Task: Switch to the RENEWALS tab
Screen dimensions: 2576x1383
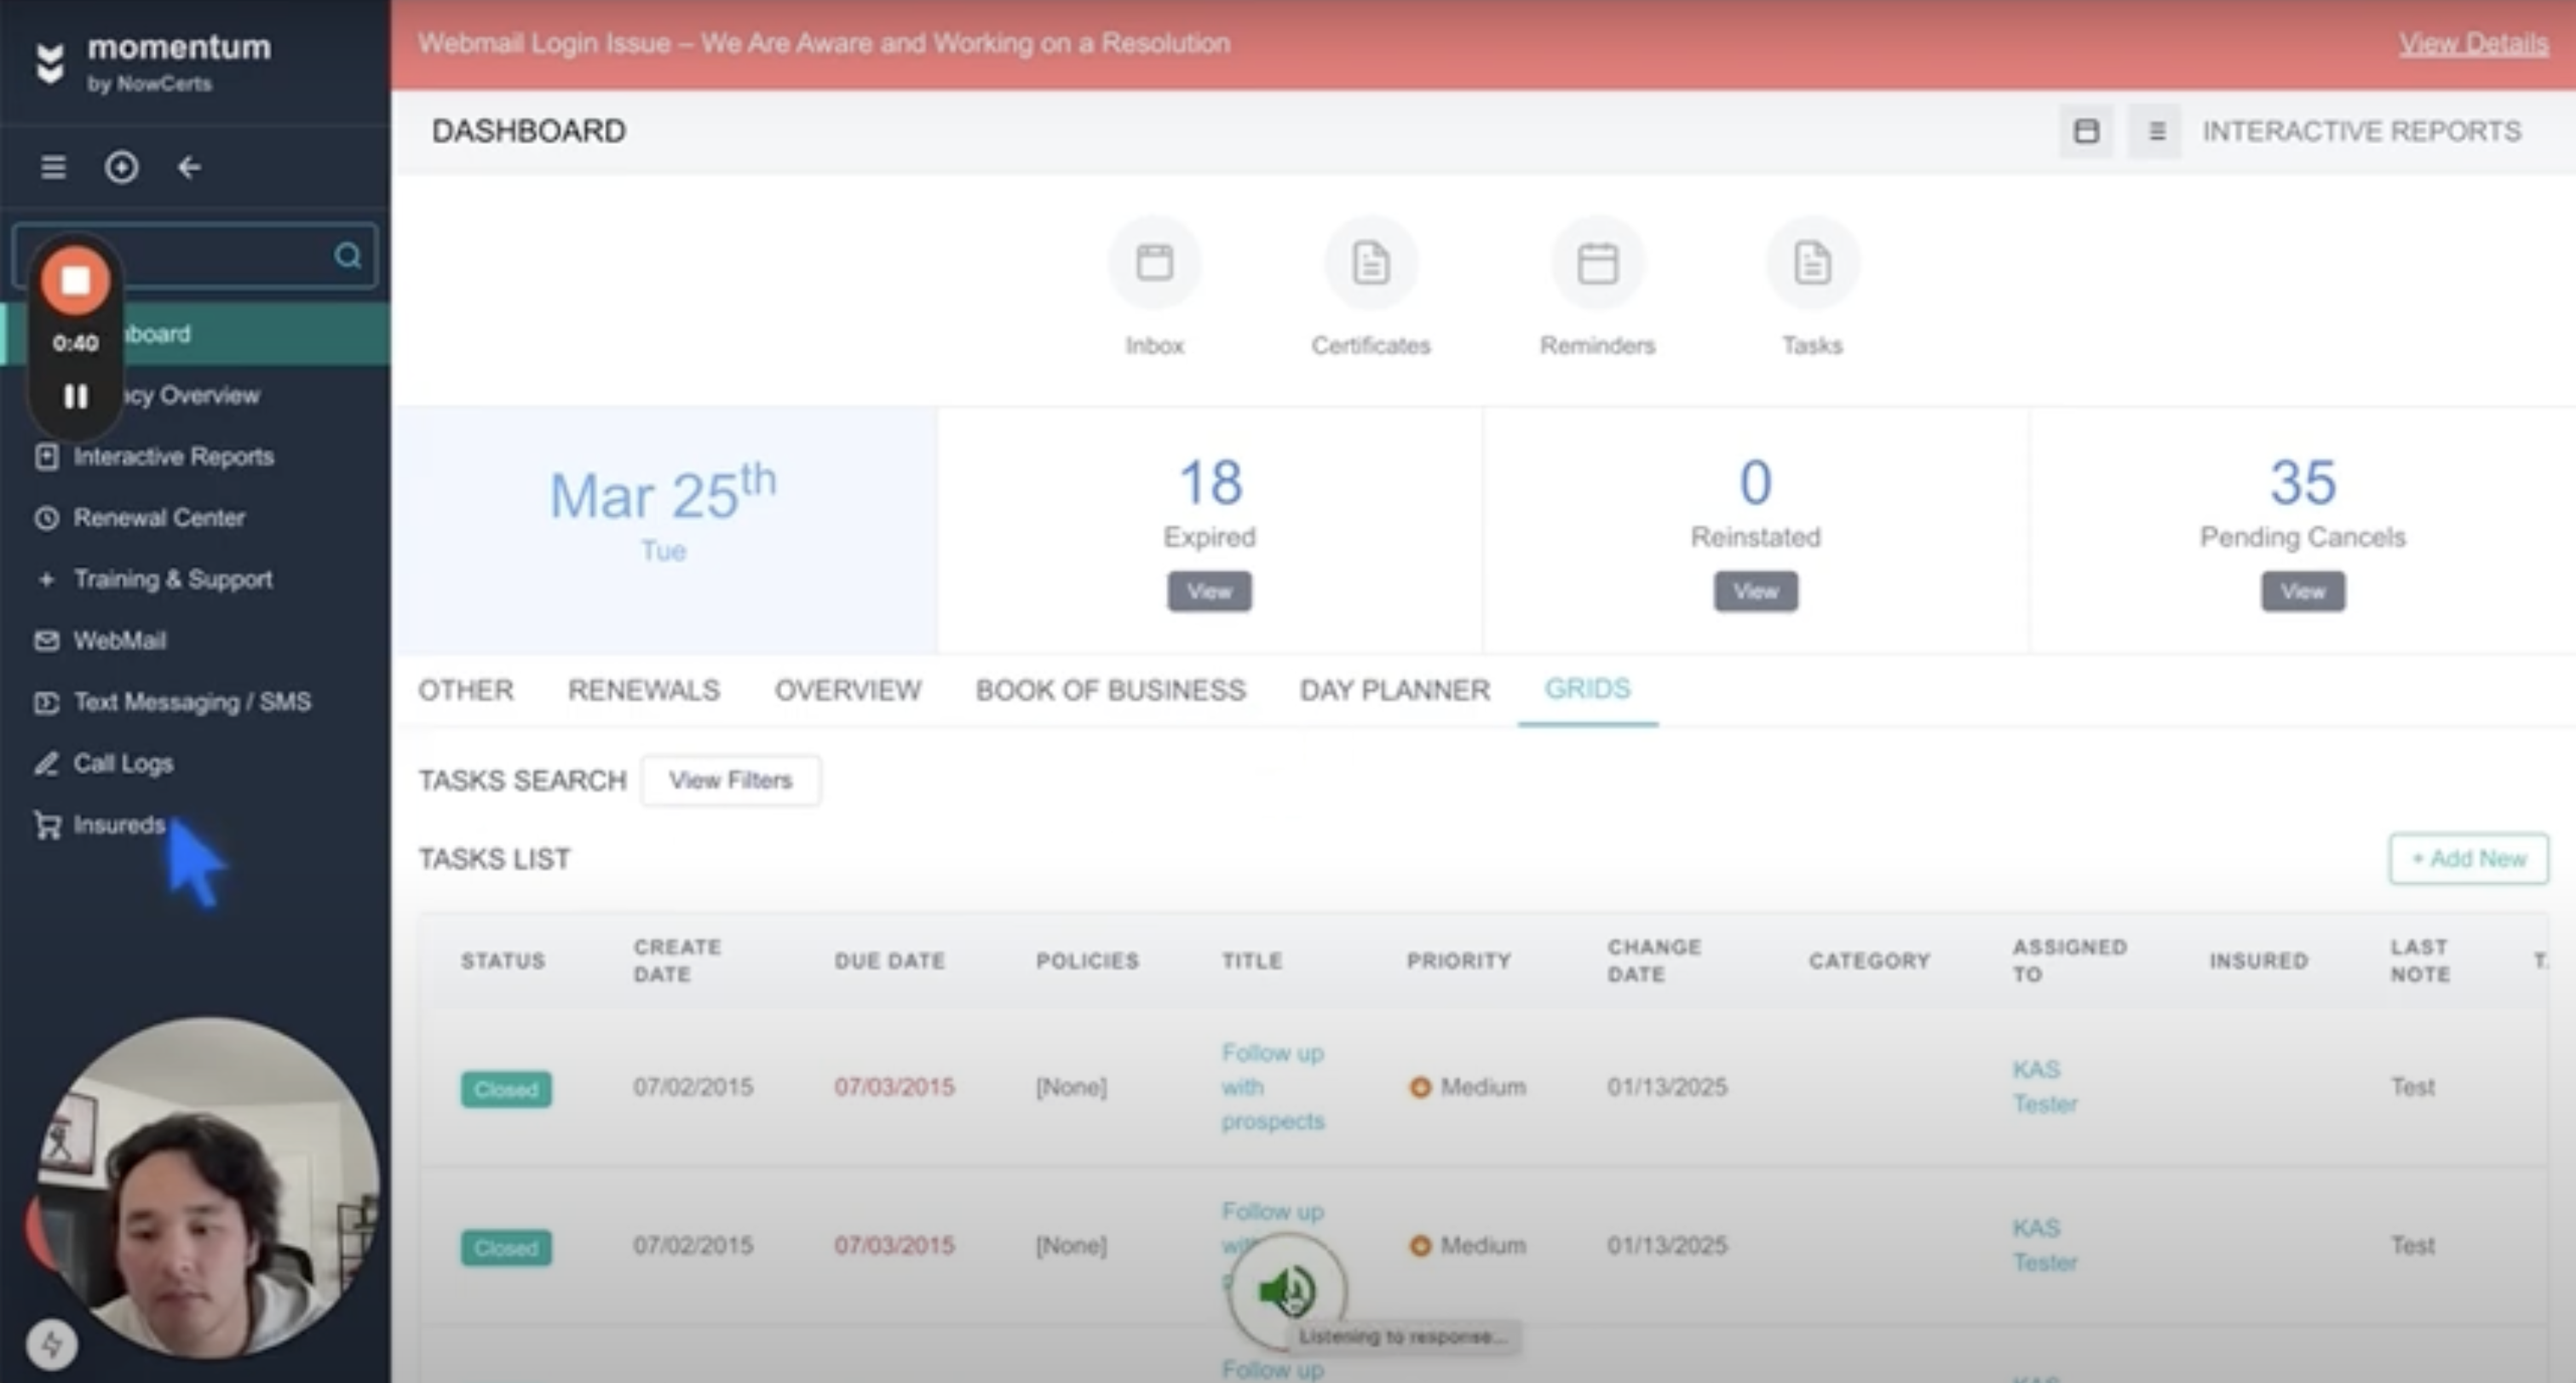Action: point(643,690)
